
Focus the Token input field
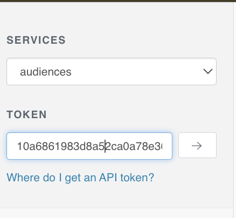click(89, 146)
